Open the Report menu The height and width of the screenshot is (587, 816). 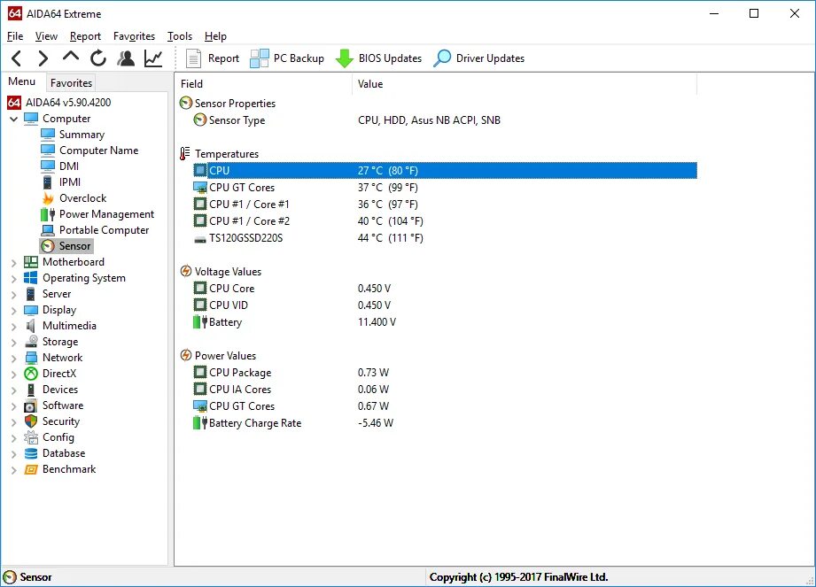(85, 36)
